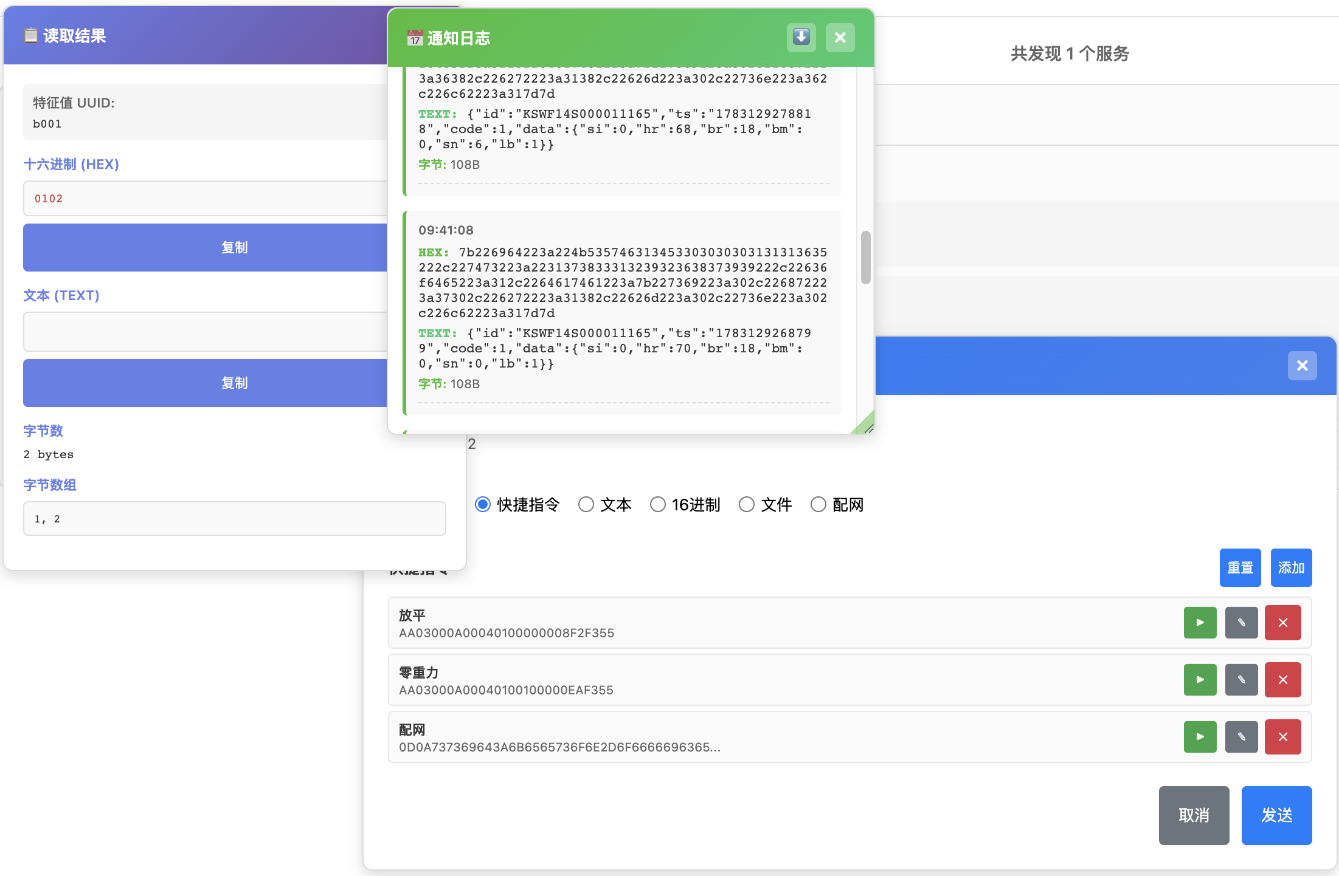Click the 放平 command name
The image size is (1339, 876).
coord(412,615)
